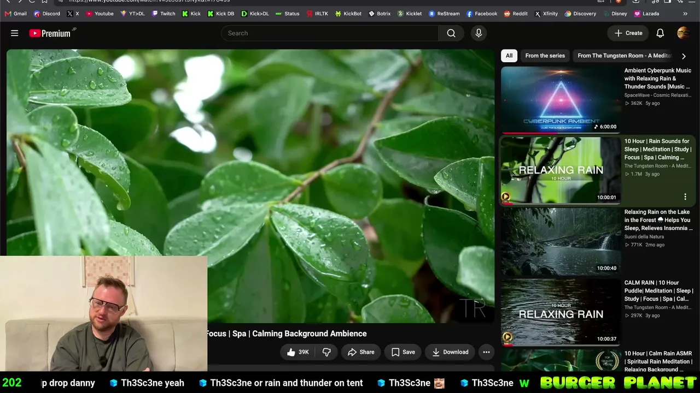This screenshot has height=393, width=700.
Task: Focus the YouTube Search field
Action: pos(330,33)
